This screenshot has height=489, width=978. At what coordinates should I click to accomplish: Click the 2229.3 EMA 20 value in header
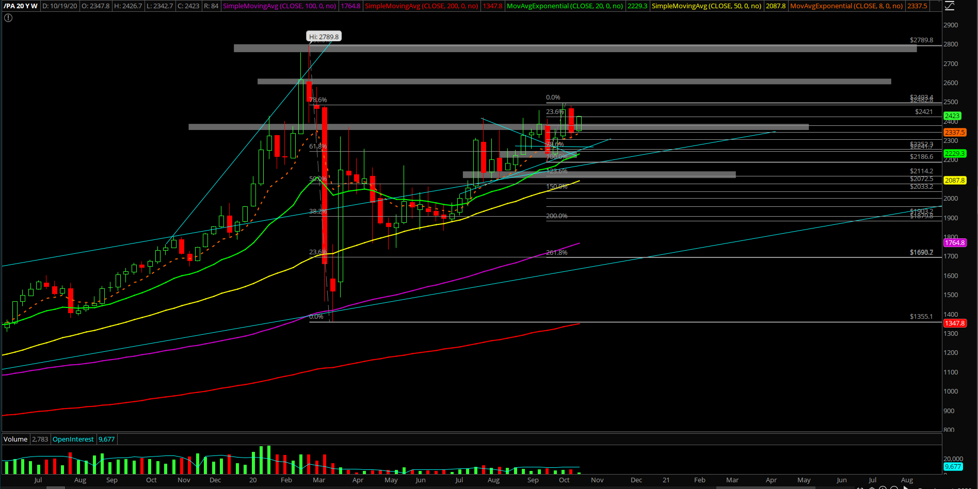[x=637, y=6]
